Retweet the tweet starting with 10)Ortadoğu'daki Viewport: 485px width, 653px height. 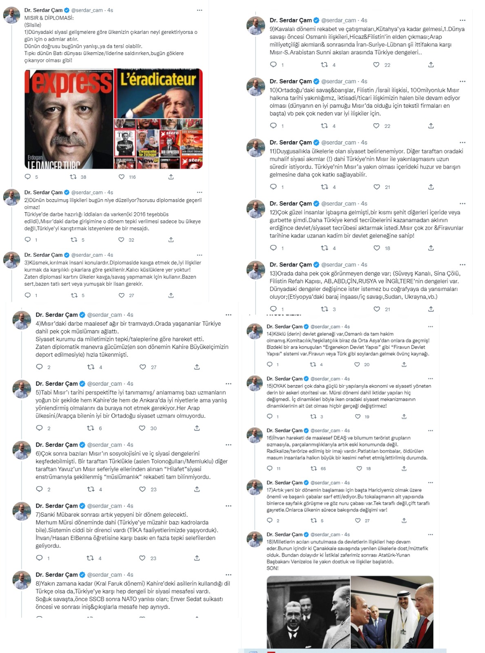325,126
